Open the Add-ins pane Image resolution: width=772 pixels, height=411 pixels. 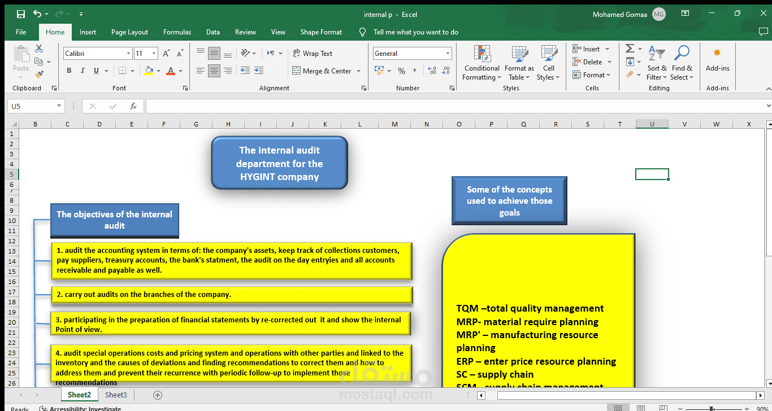click(718, 60)
